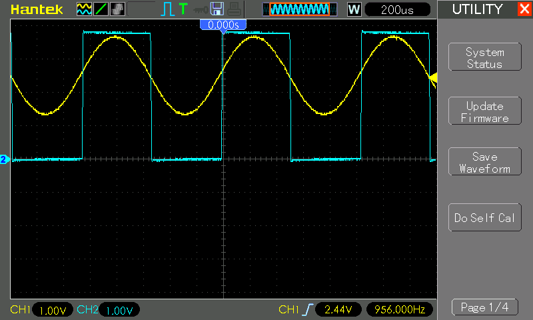Viewport: 533px width, 320px height.
Task: Click the floppy disk save icon
Action: [217, 9]
